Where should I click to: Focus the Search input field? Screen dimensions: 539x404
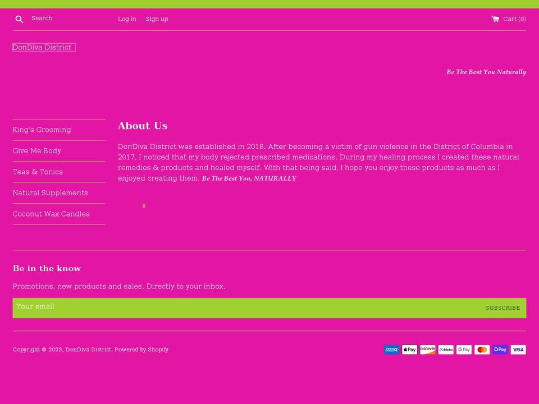[x=65, y=18]
